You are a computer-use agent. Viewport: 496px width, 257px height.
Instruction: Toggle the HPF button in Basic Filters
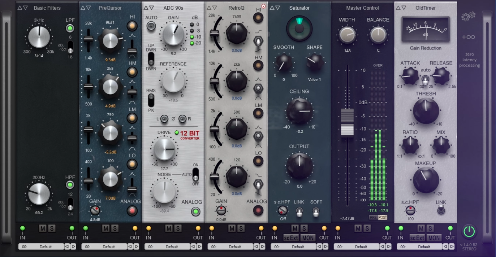[x=70, y=185]
